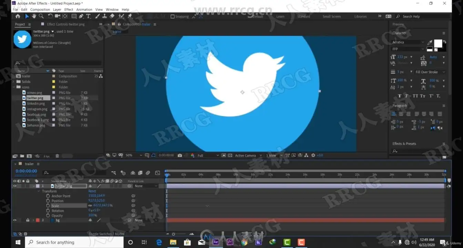The image size is (463, 248).
Task: Open the Active Camera dropdown
Action: tap(248, 155)
